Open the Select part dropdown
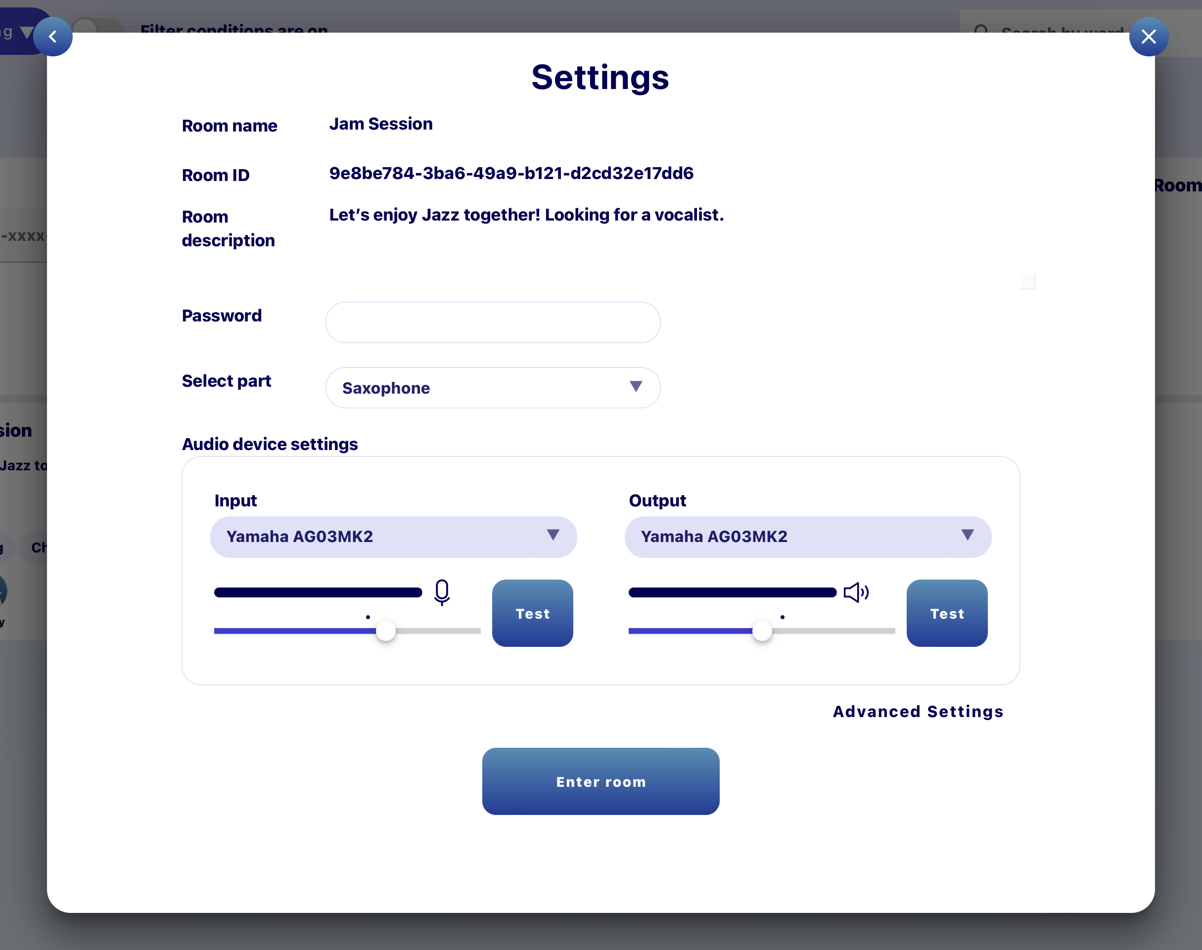Image resolution: width=1202 pixels, height=950 pixels. click(492, 388)
